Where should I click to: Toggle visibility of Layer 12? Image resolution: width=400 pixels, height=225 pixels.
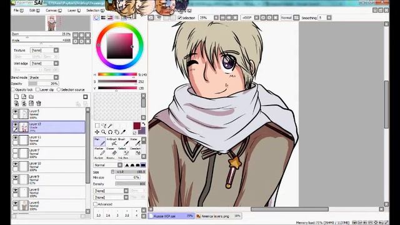pyautogui.click(x=15, y=125)
